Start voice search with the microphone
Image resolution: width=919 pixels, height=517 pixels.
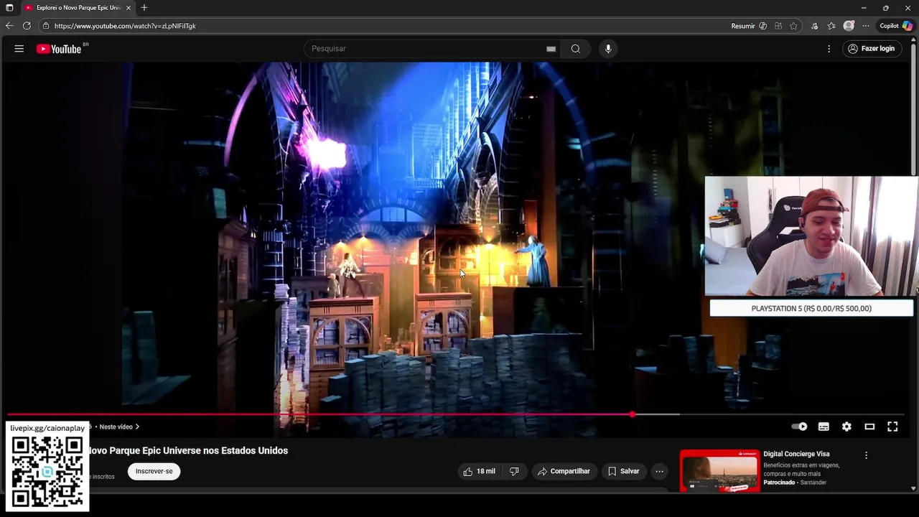pyautogui.click(x=608, y=49)
